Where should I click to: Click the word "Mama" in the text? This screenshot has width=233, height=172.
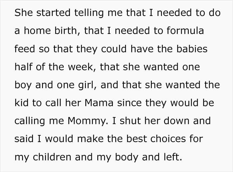[x=99, y=103]
